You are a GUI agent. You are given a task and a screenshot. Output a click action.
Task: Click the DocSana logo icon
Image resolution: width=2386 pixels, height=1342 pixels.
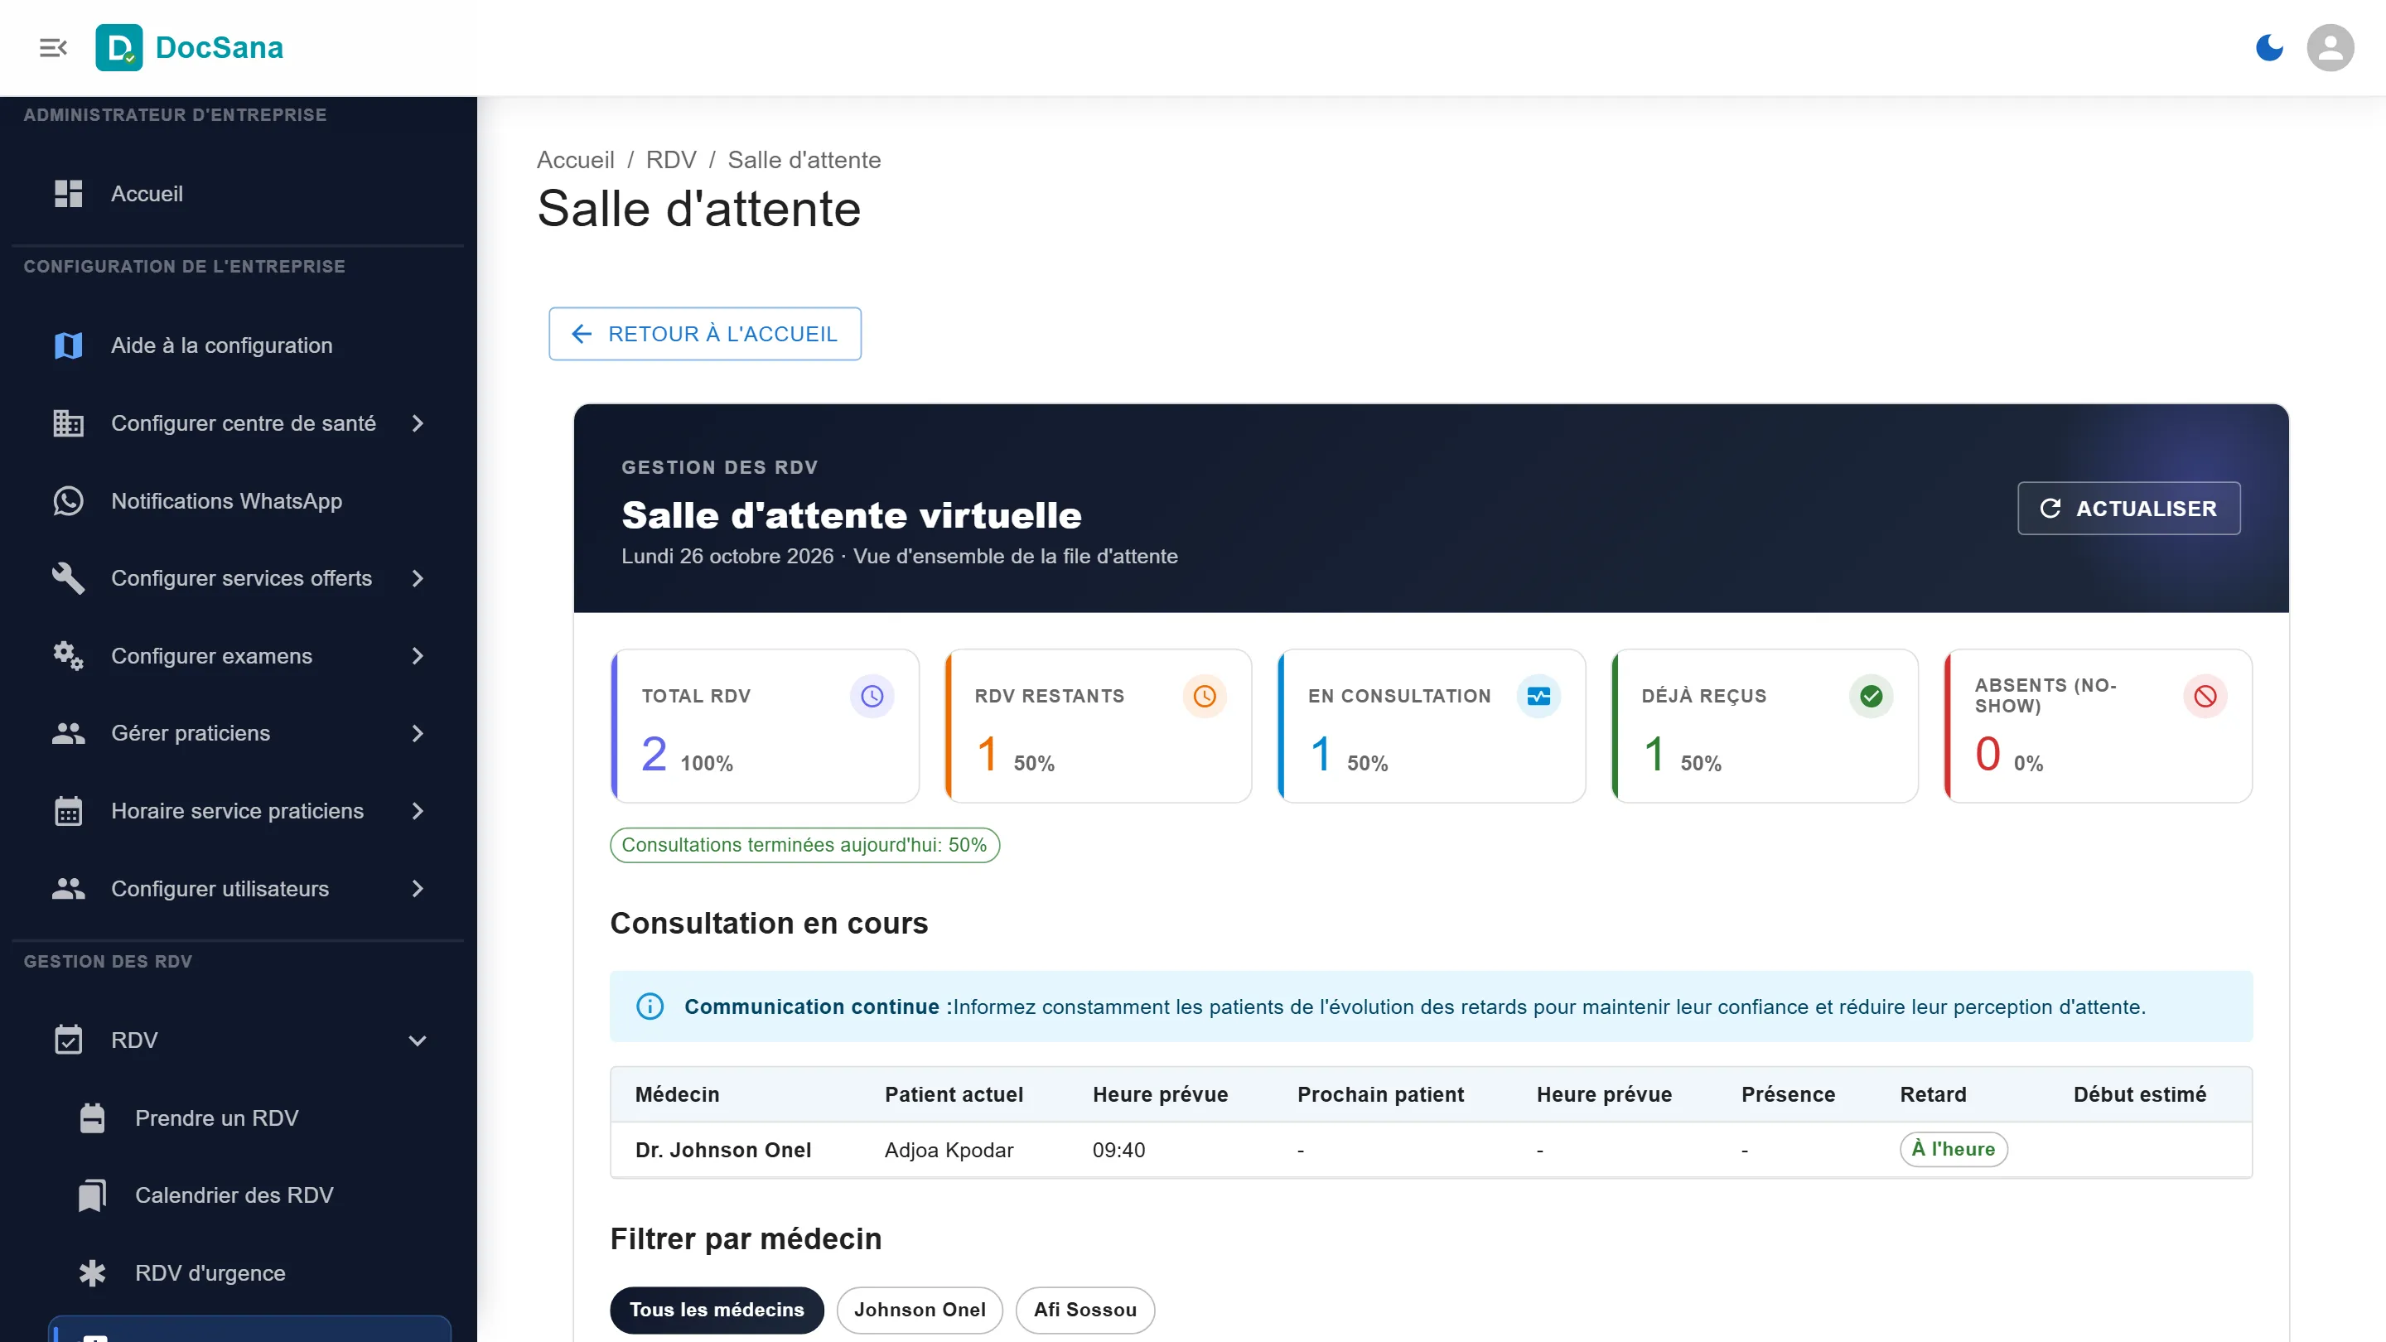[x=118, y=47]
